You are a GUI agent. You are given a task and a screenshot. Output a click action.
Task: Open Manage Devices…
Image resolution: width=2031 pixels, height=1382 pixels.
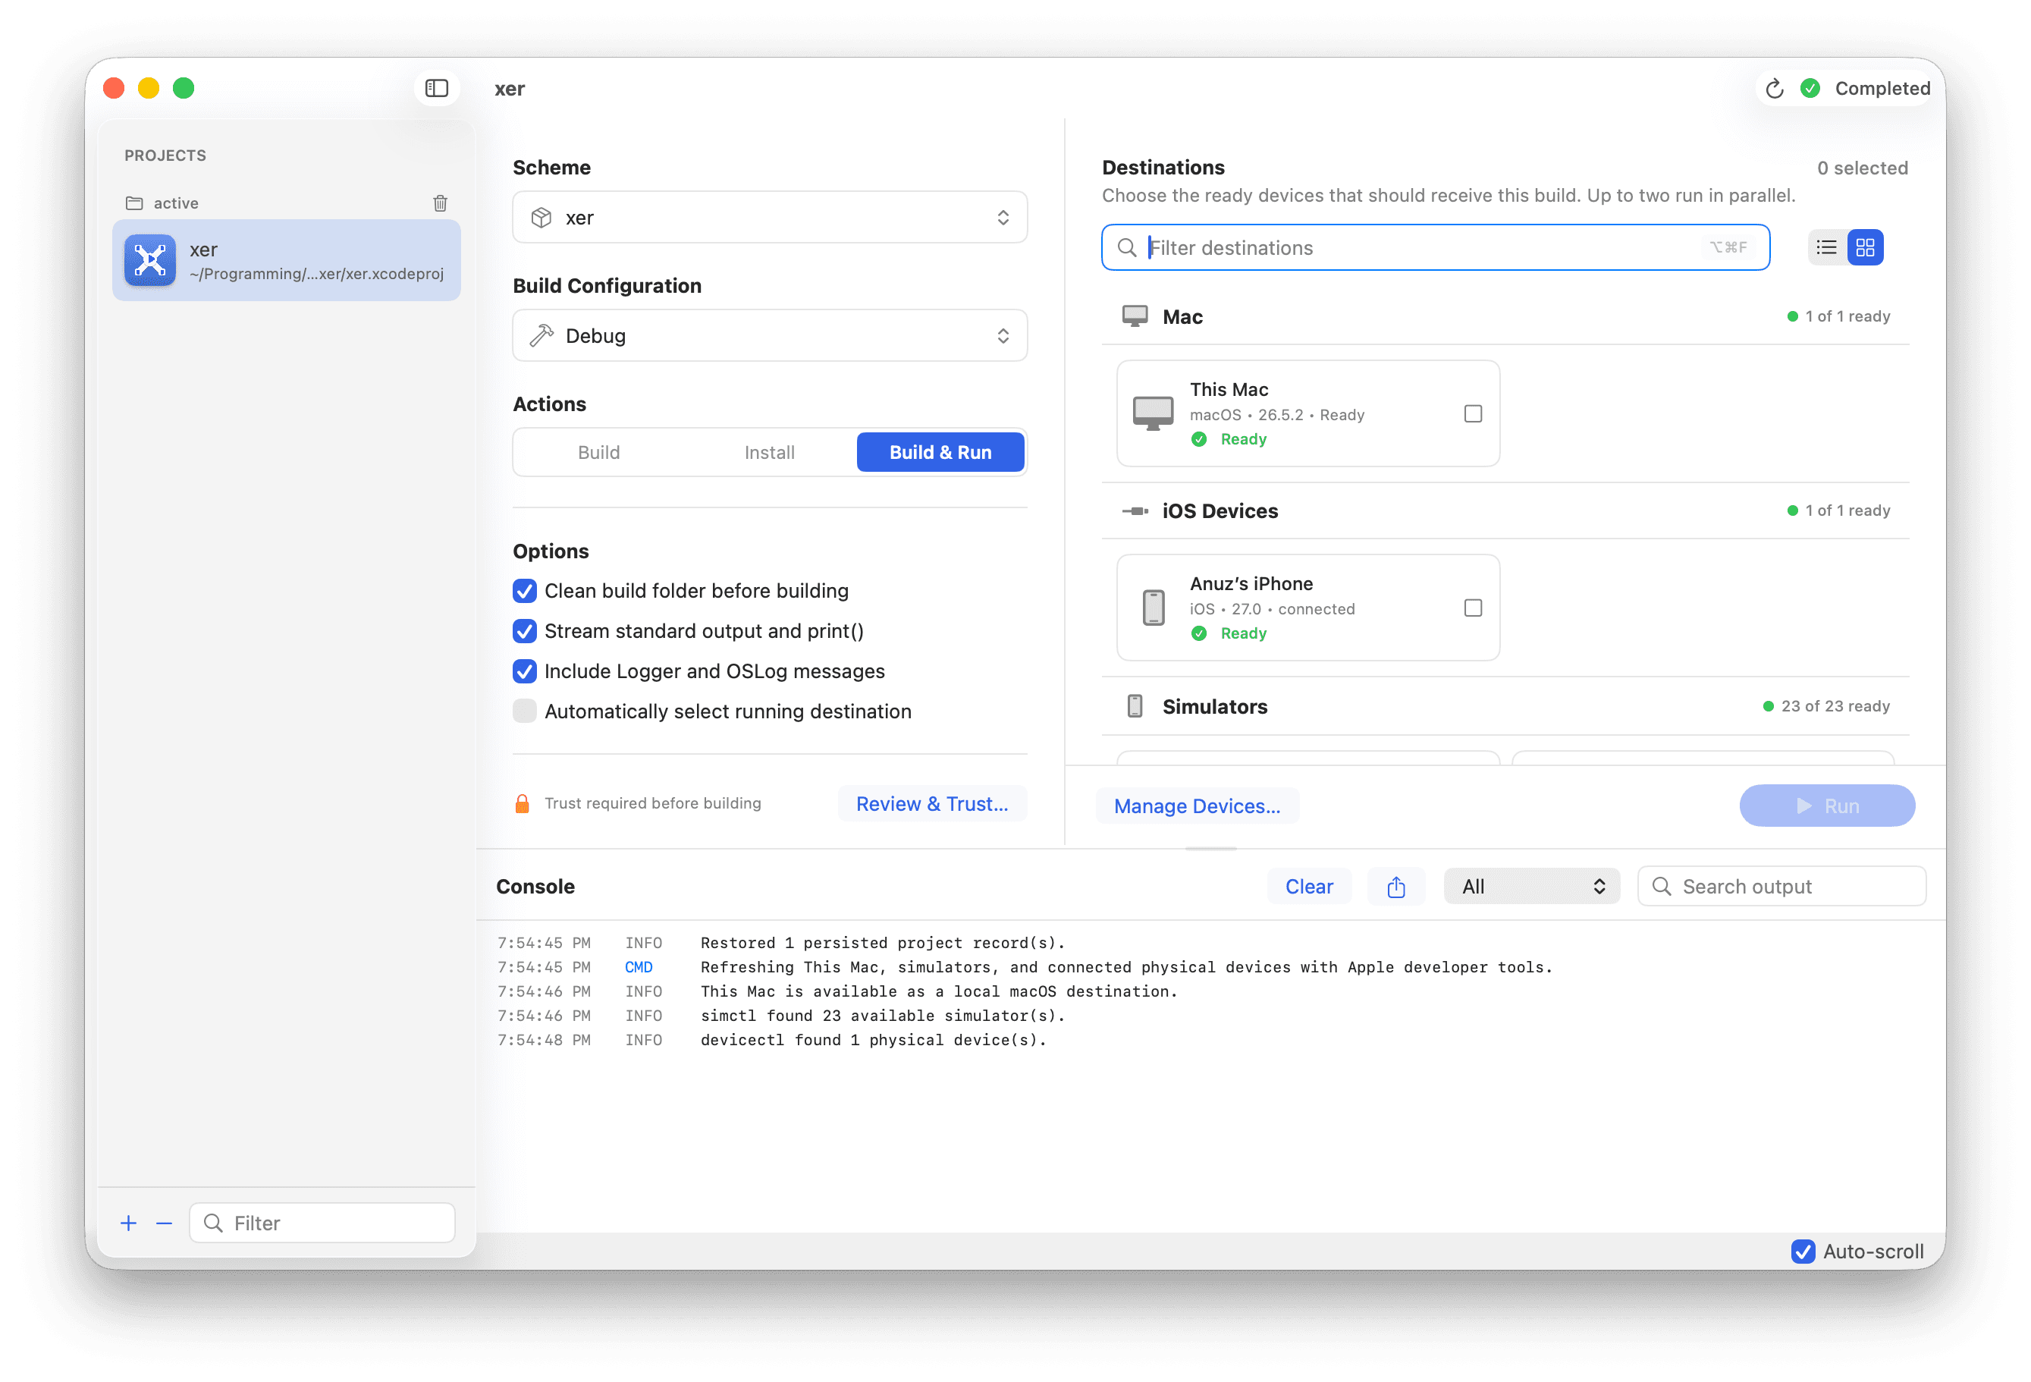point(1197,806)
